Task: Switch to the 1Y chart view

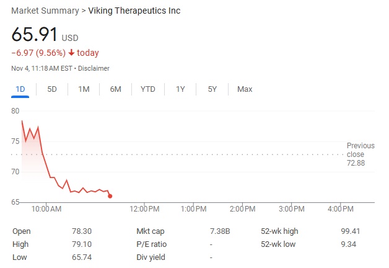Action: (x=180, y=89)
